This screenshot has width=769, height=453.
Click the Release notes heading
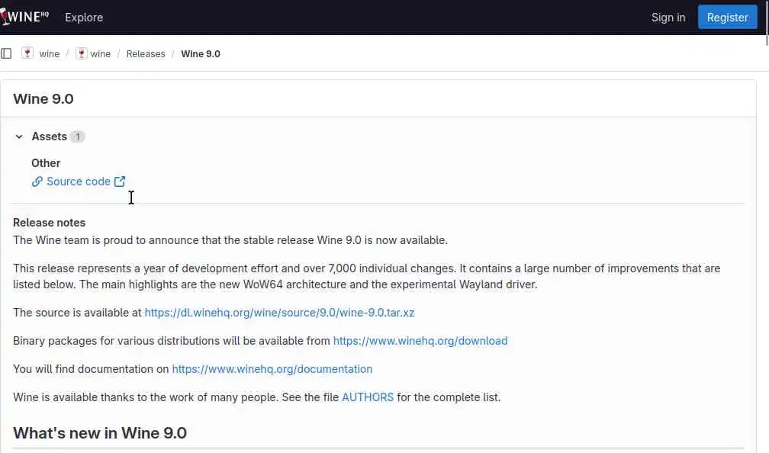tap(49, 223)
